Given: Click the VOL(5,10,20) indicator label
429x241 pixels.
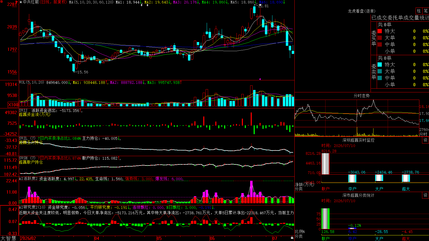Looking at the screenshot, I should click(x=31, y=82).
